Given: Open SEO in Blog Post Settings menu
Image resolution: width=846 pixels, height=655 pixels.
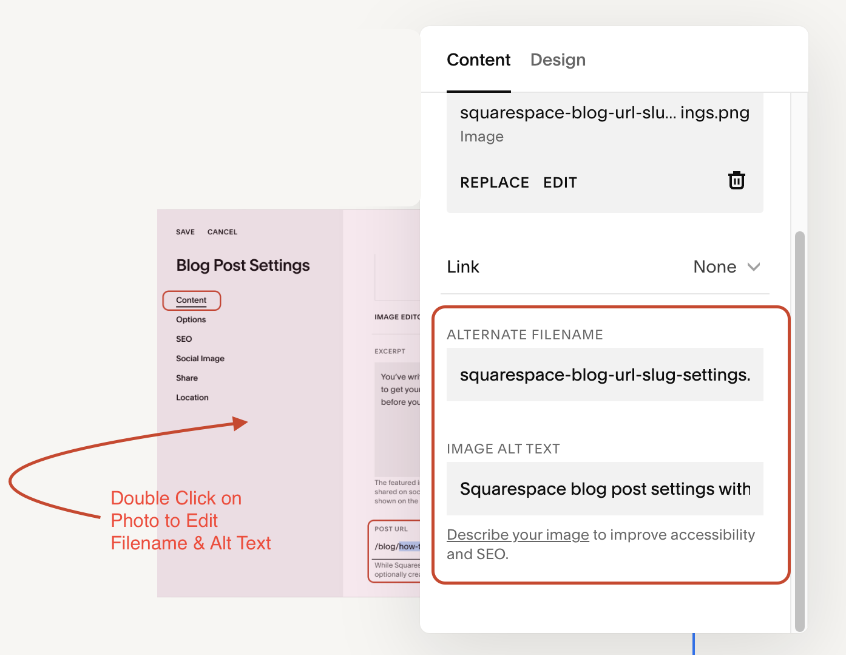Looking at the screenshot, I should point(184,339).
